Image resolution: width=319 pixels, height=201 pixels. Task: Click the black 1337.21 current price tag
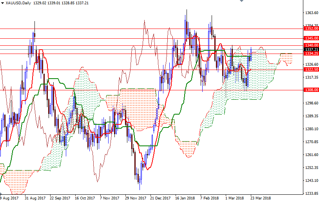[311, 50]
